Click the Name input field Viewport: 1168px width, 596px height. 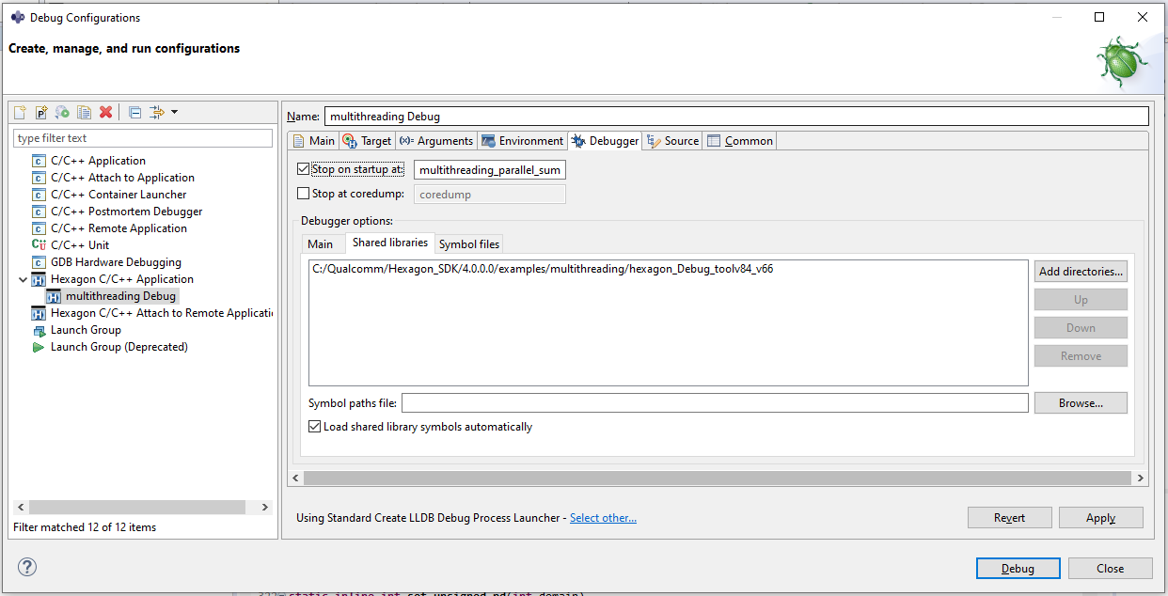tap(736, 117)
